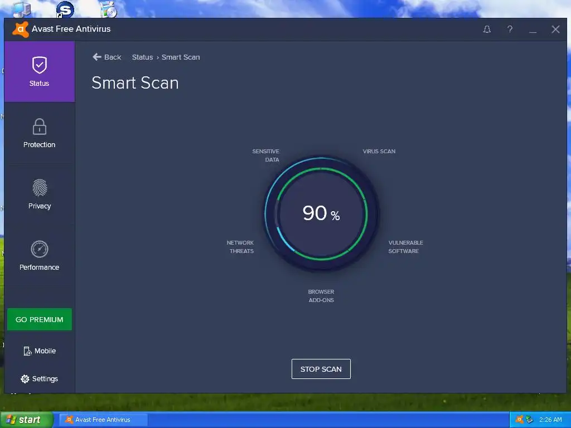Click the notifications bell icon
The width and height of the screenshot is (571, 428).
(x=487, y=30)
